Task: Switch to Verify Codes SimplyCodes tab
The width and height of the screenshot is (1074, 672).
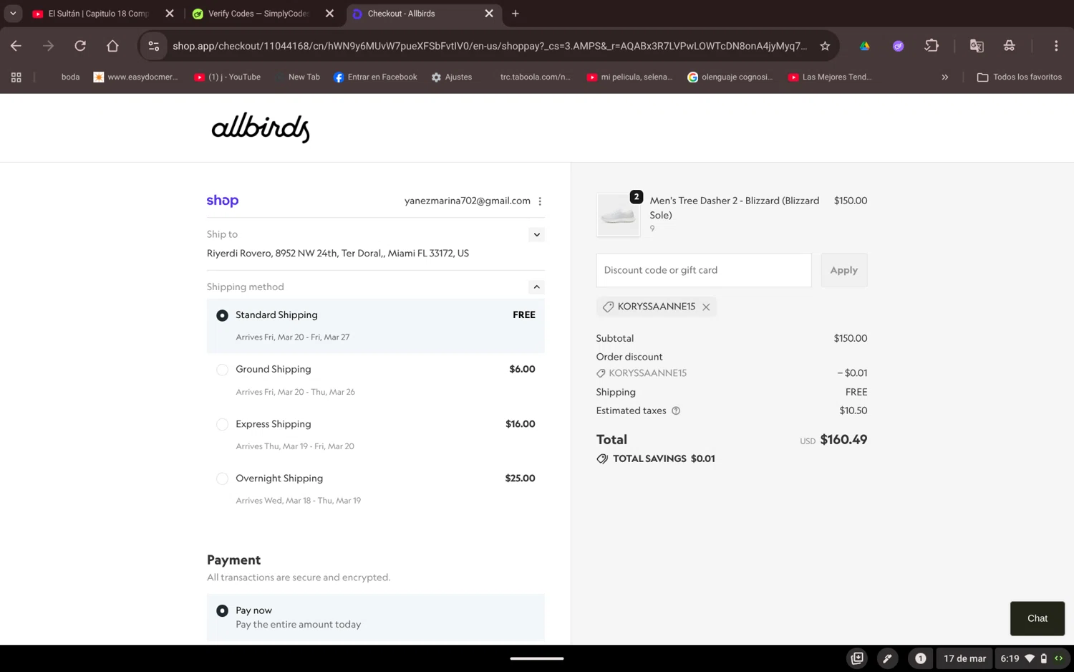Action: [258, 14]
